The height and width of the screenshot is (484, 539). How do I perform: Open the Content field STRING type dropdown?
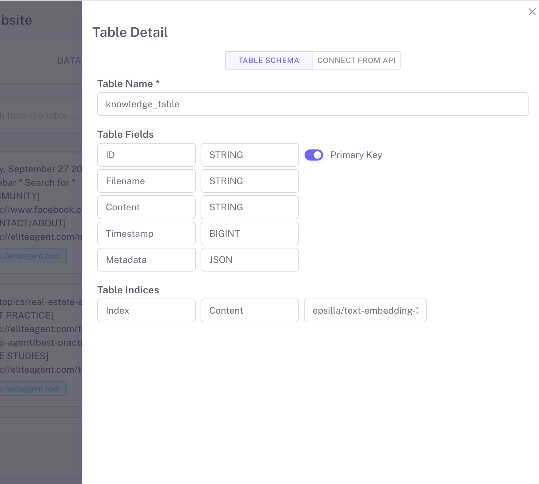tap(250, 207)
